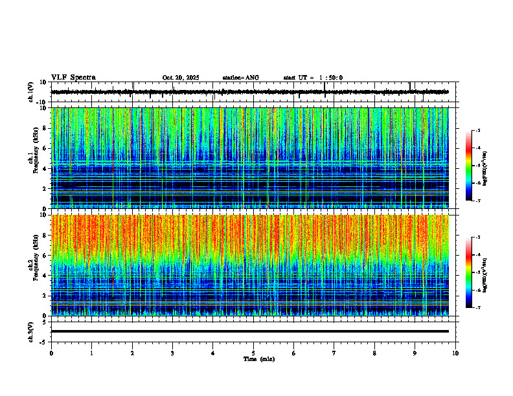The image size is (513, 396).
Task: Click the '-10' tick on the ch.1(V) axis
Action: 41,102
